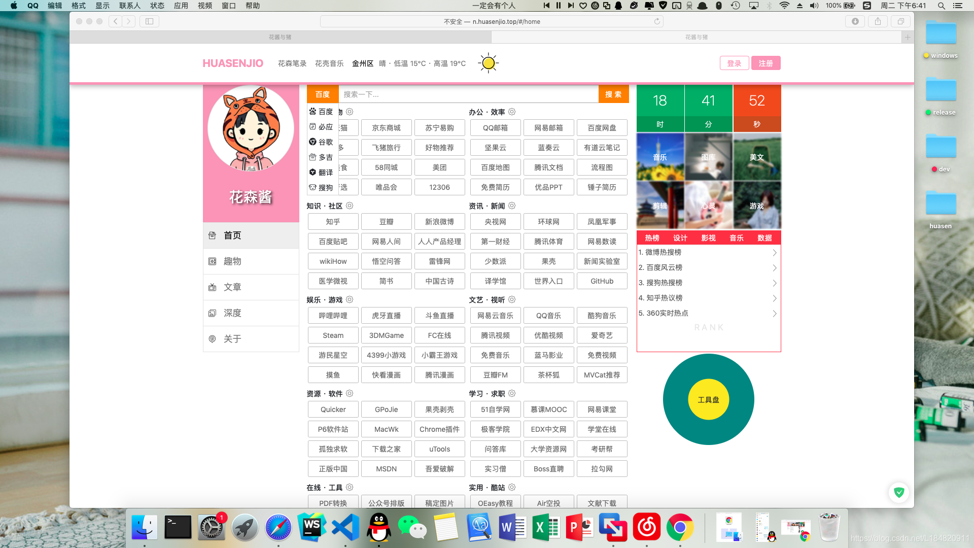
Task: Open the 首页 home sidebar item
Action: click(x=251, y=235)
